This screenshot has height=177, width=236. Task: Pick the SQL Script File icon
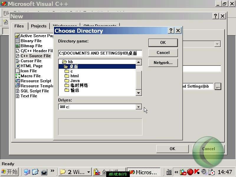[18, 91]
